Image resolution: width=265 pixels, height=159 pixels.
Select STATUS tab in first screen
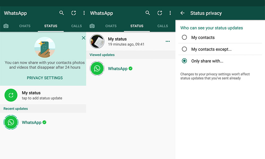(x=51, y=26)
